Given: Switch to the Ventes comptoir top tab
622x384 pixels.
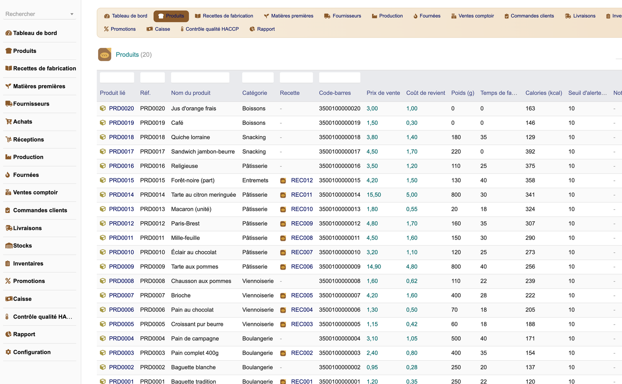Looking at the screenshot, I should coord(472,16).
